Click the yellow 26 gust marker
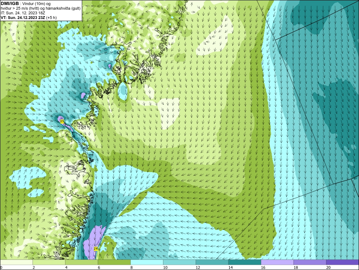Viewport: 359px width, 270px height. tap(96, 248)
